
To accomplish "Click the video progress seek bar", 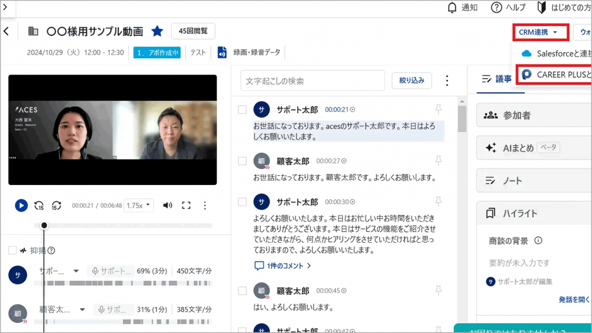I will click(127, 225).
